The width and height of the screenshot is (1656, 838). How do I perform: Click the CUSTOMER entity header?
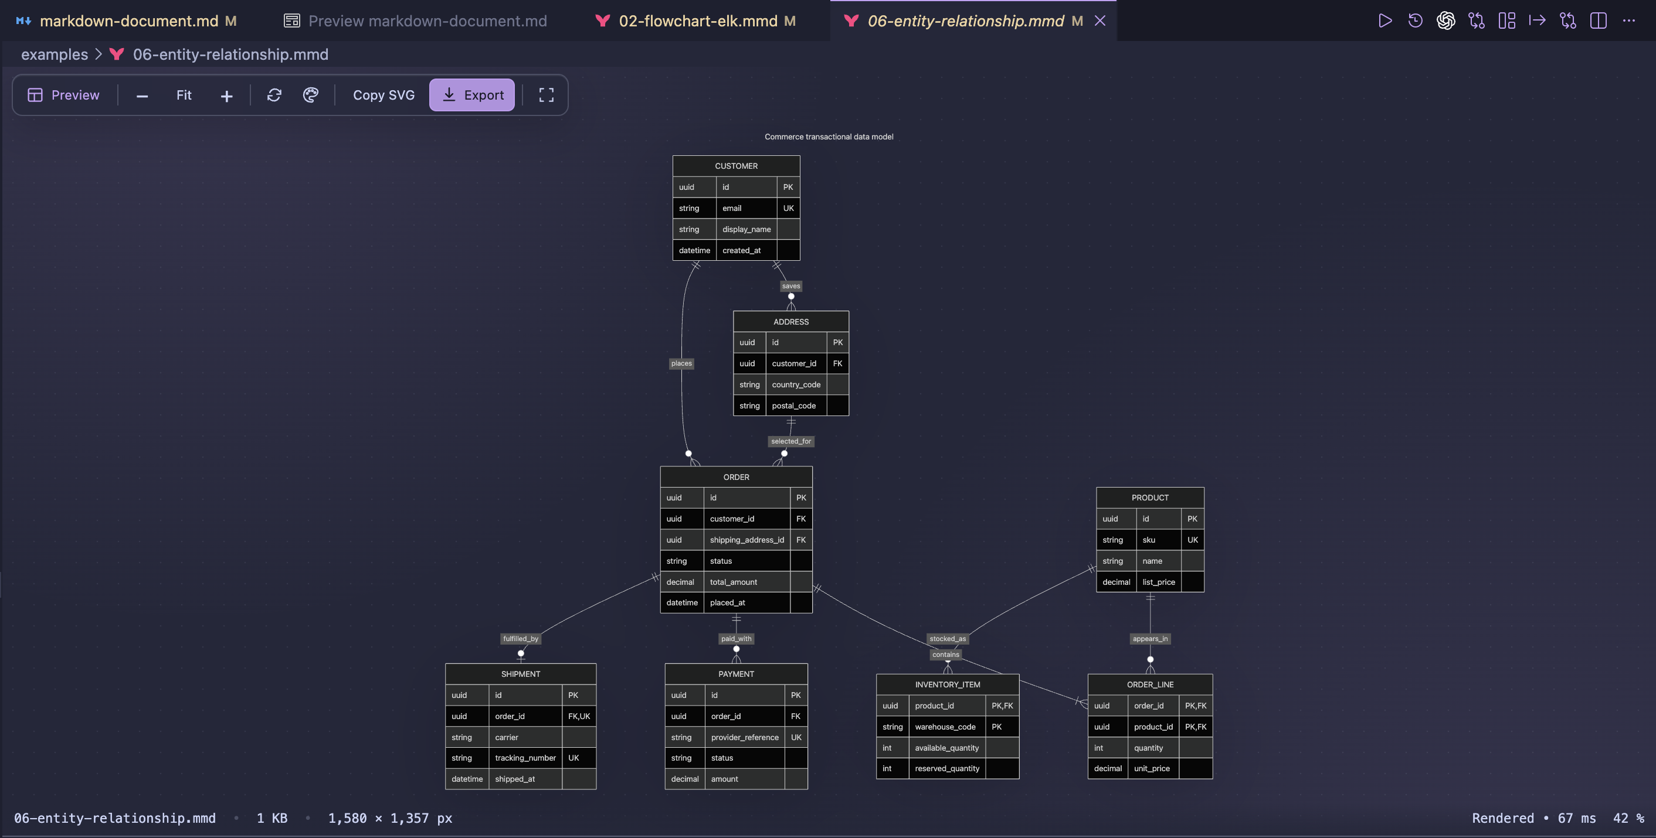[x=736, y=166]
